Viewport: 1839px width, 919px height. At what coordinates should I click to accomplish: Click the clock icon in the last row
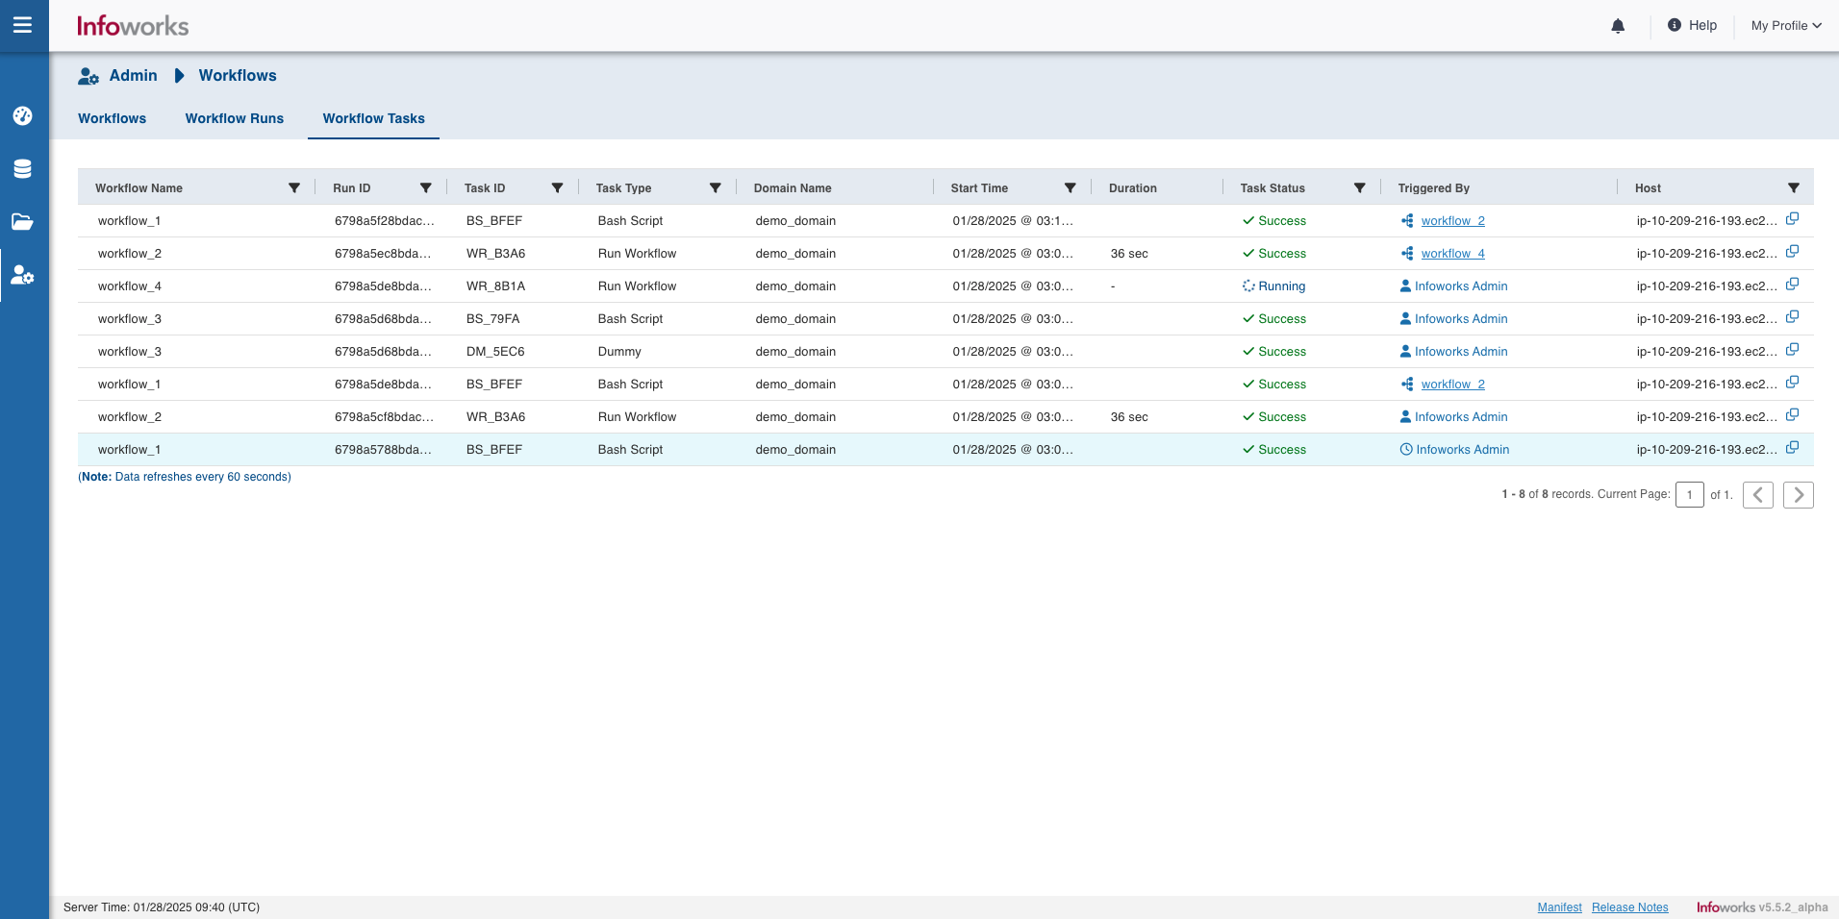coord(1406,450)
